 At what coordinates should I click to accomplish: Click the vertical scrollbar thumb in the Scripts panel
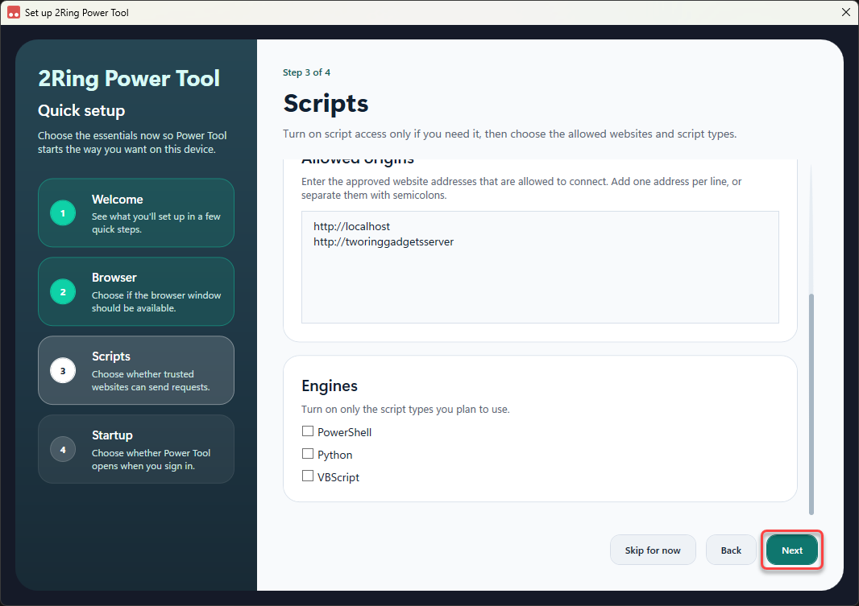pos(811,404)
